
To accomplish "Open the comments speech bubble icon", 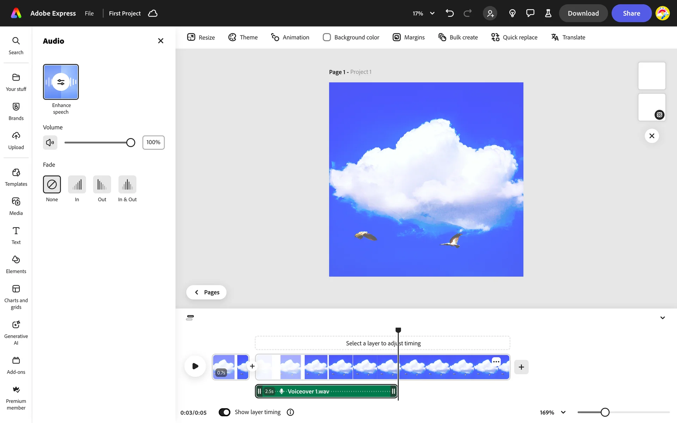I will [530, 13].
